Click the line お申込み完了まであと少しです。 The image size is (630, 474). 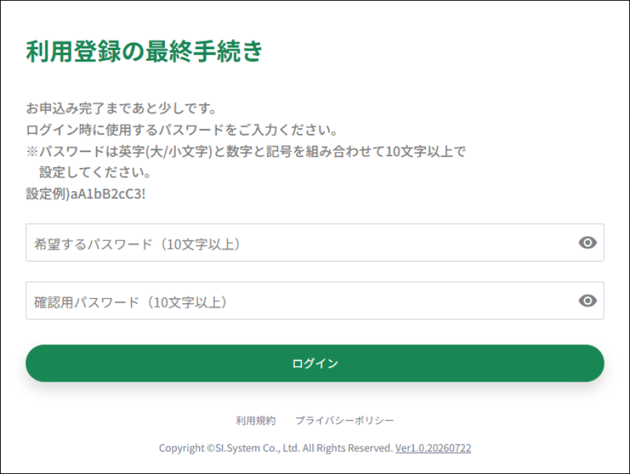pos(122,108)
